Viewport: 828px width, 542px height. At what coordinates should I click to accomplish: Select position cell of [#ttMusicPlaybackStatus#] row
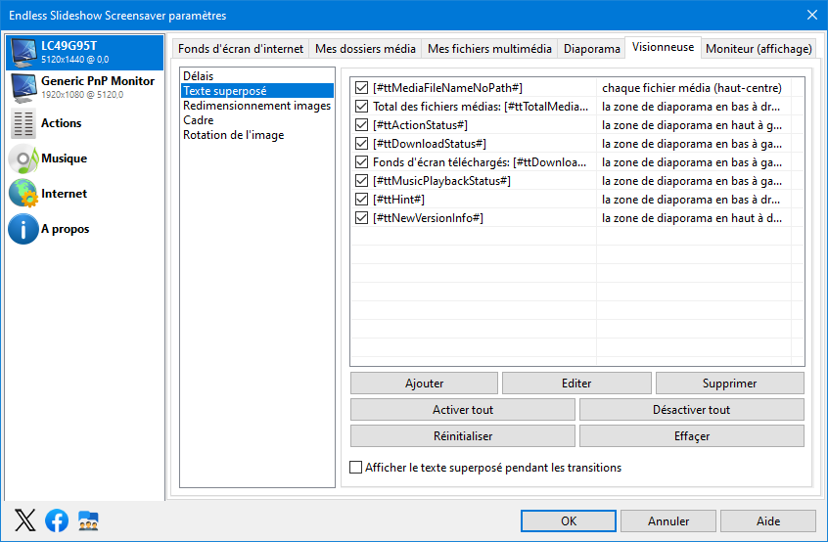point(693,180)
